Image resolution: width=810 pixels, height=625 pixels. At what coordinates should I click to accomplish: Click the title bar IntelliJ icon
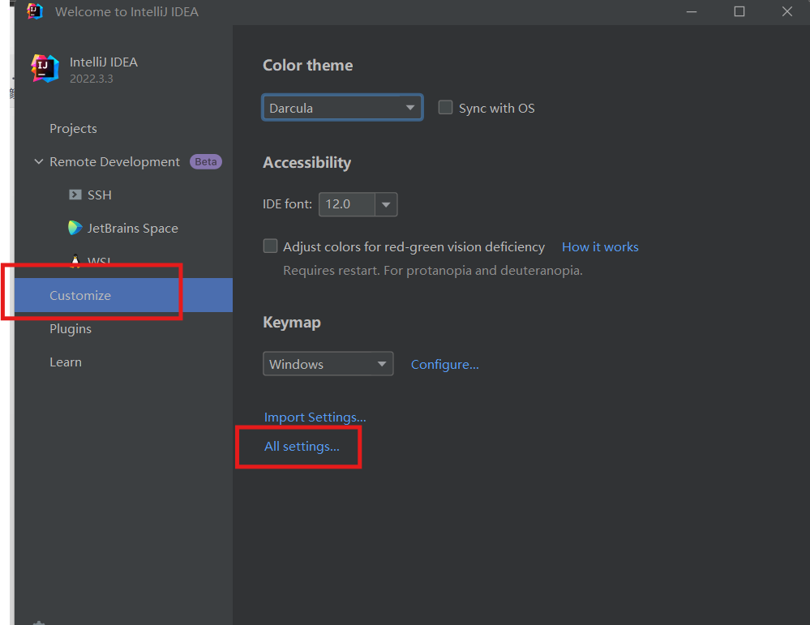click(x=35, y=11)
